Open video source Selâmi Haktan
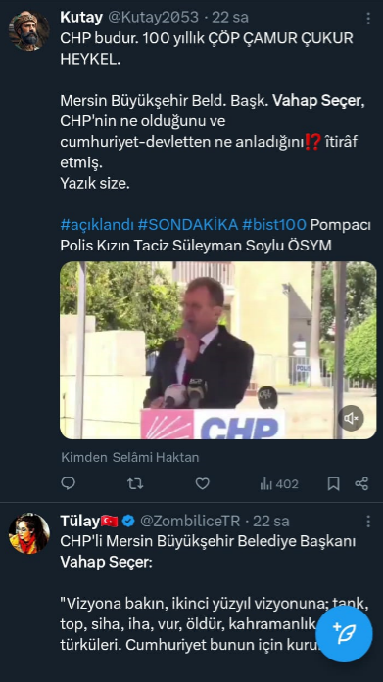 156,458
